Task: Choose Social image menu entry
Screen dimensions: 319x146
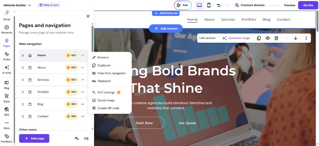Action: (x=110, y=100)
